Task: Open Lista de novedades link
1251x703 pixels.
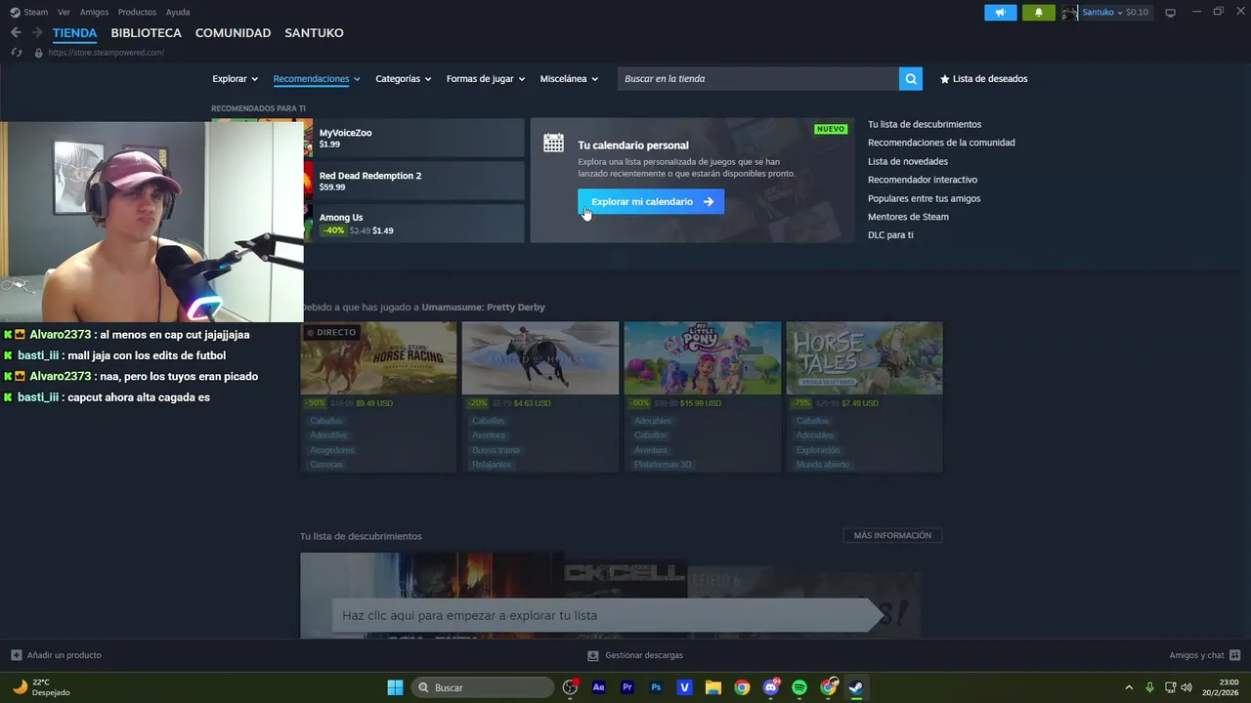Action: (908, 161)
